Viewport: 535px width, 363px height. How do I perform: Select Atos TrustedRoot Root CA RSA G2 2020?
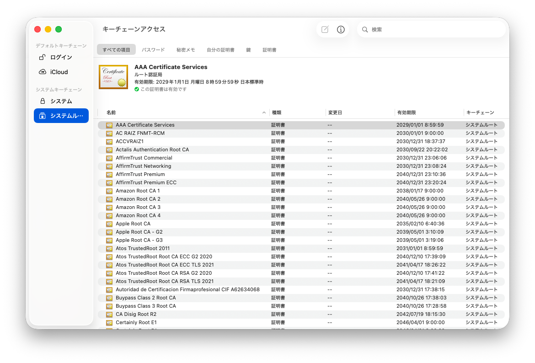164,273
